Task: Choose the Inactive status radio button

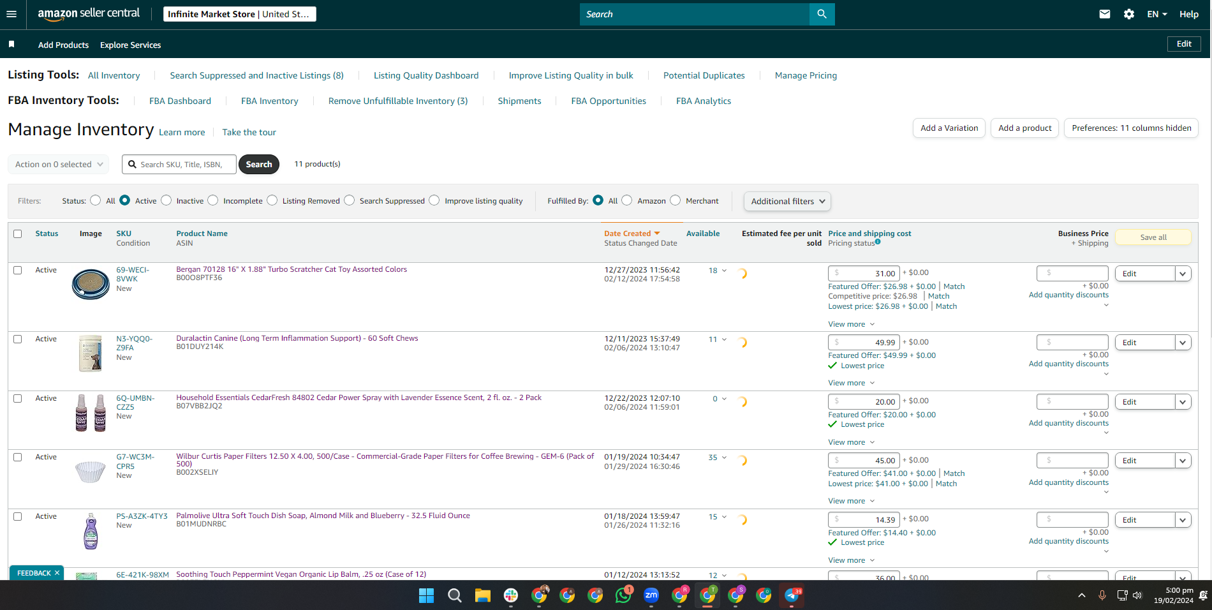Action: coord(166,200)
